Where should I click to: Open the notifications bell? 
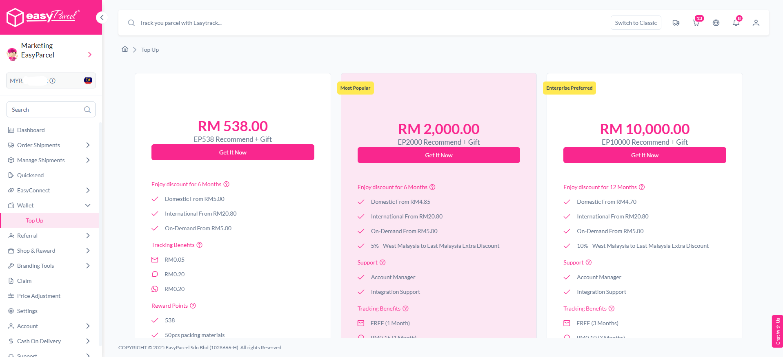coord(736,23)
